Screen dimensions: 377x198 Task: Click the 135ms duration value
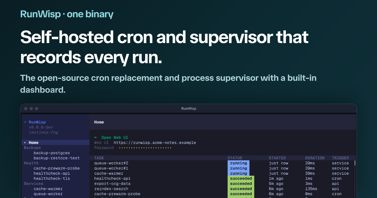(311, 189)
